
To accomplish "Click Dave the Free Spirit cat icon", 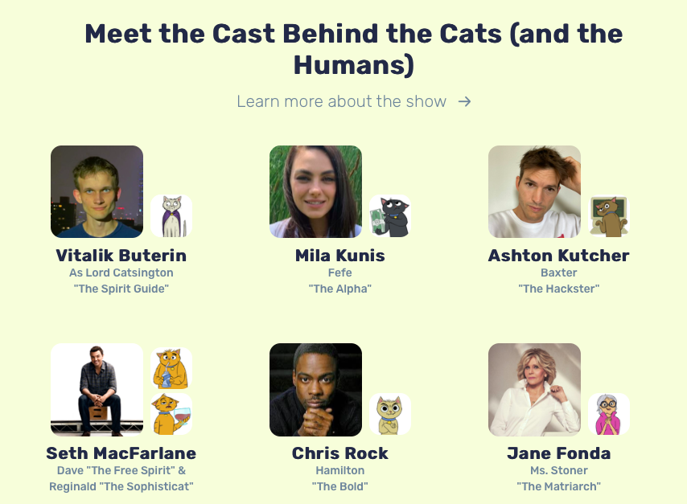I will [171, 368].
